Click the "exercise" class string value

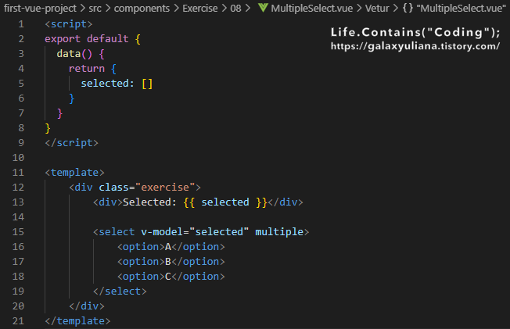(x=165, y=188)
